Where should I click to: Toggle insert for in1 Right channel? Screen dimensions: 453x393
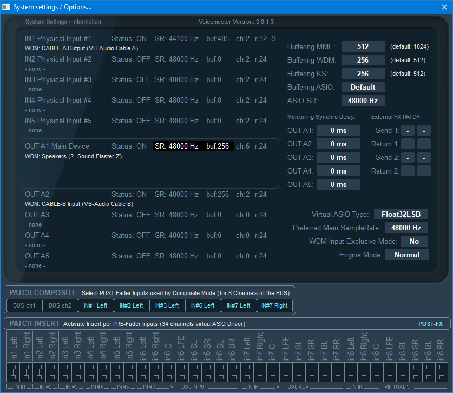pyautogui.click(x=26, y=372)
